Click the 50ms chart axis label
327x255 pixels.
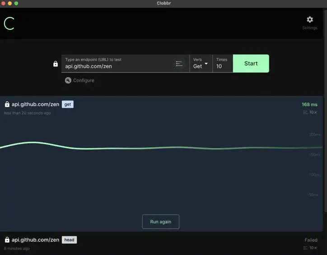coord(313,195)
